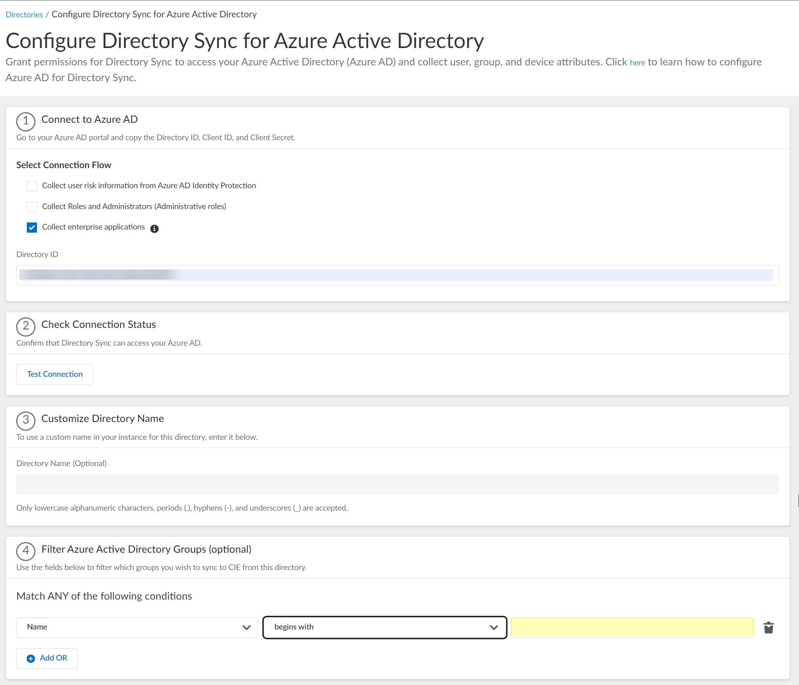
Task: Check Collect Roles and Administrators option
Action: (32, 207)
